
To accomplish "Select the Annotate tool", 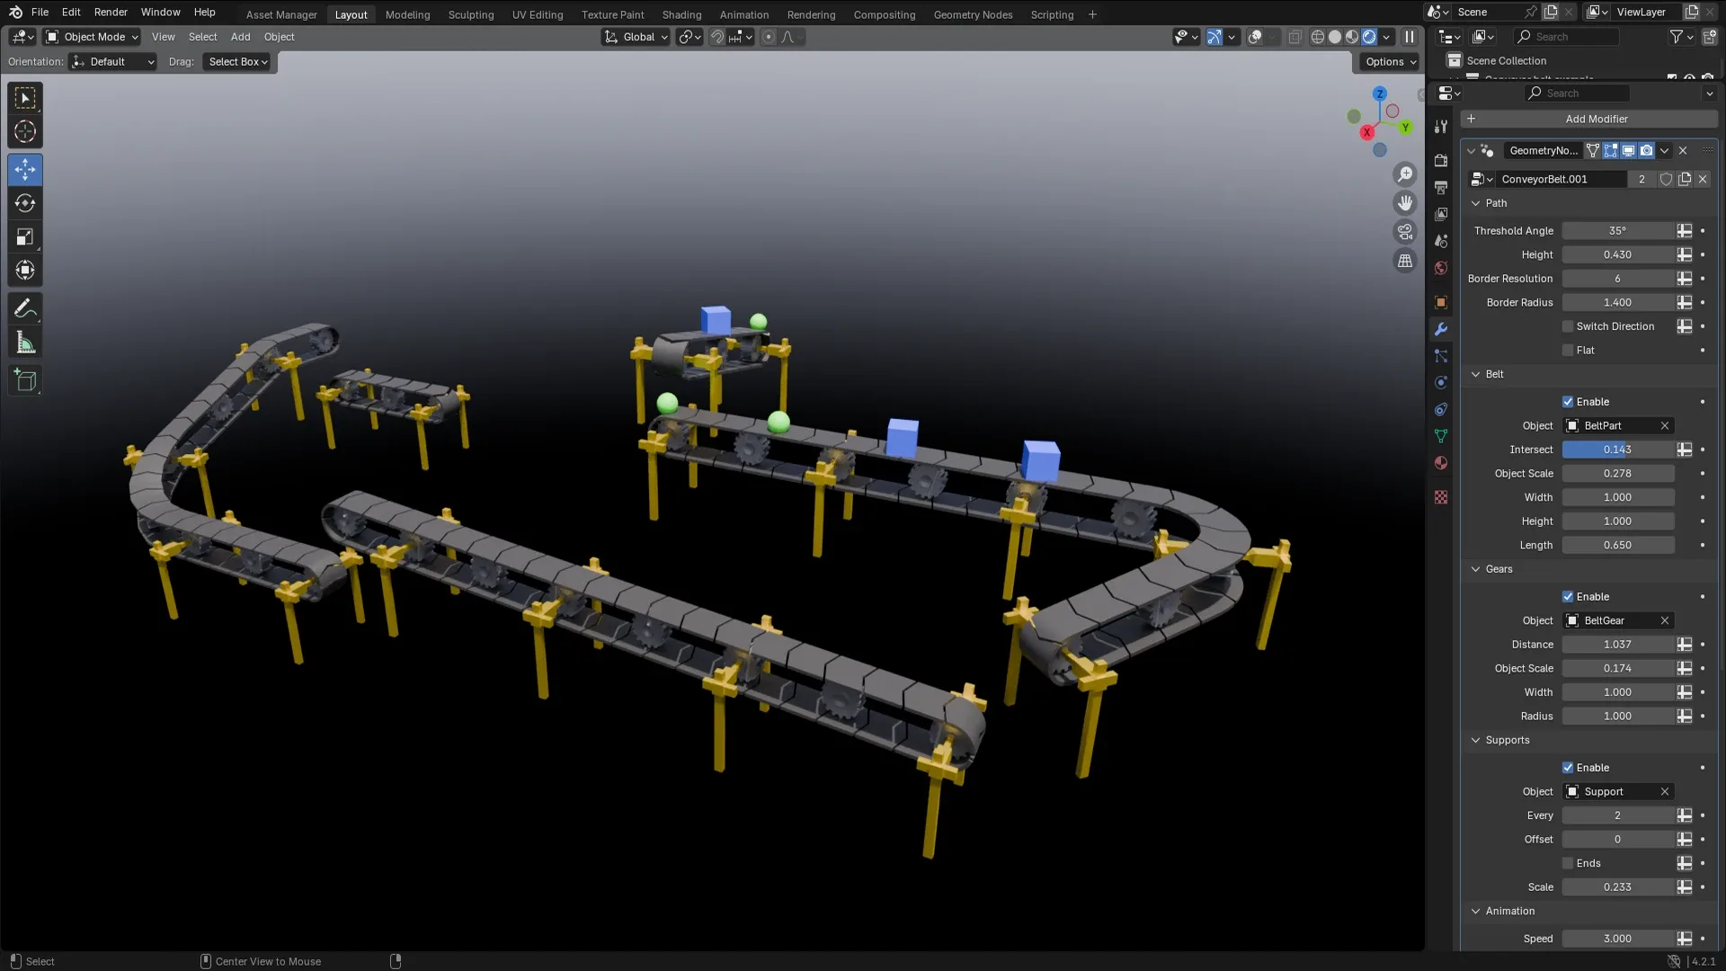I will (x=24, y=308).
